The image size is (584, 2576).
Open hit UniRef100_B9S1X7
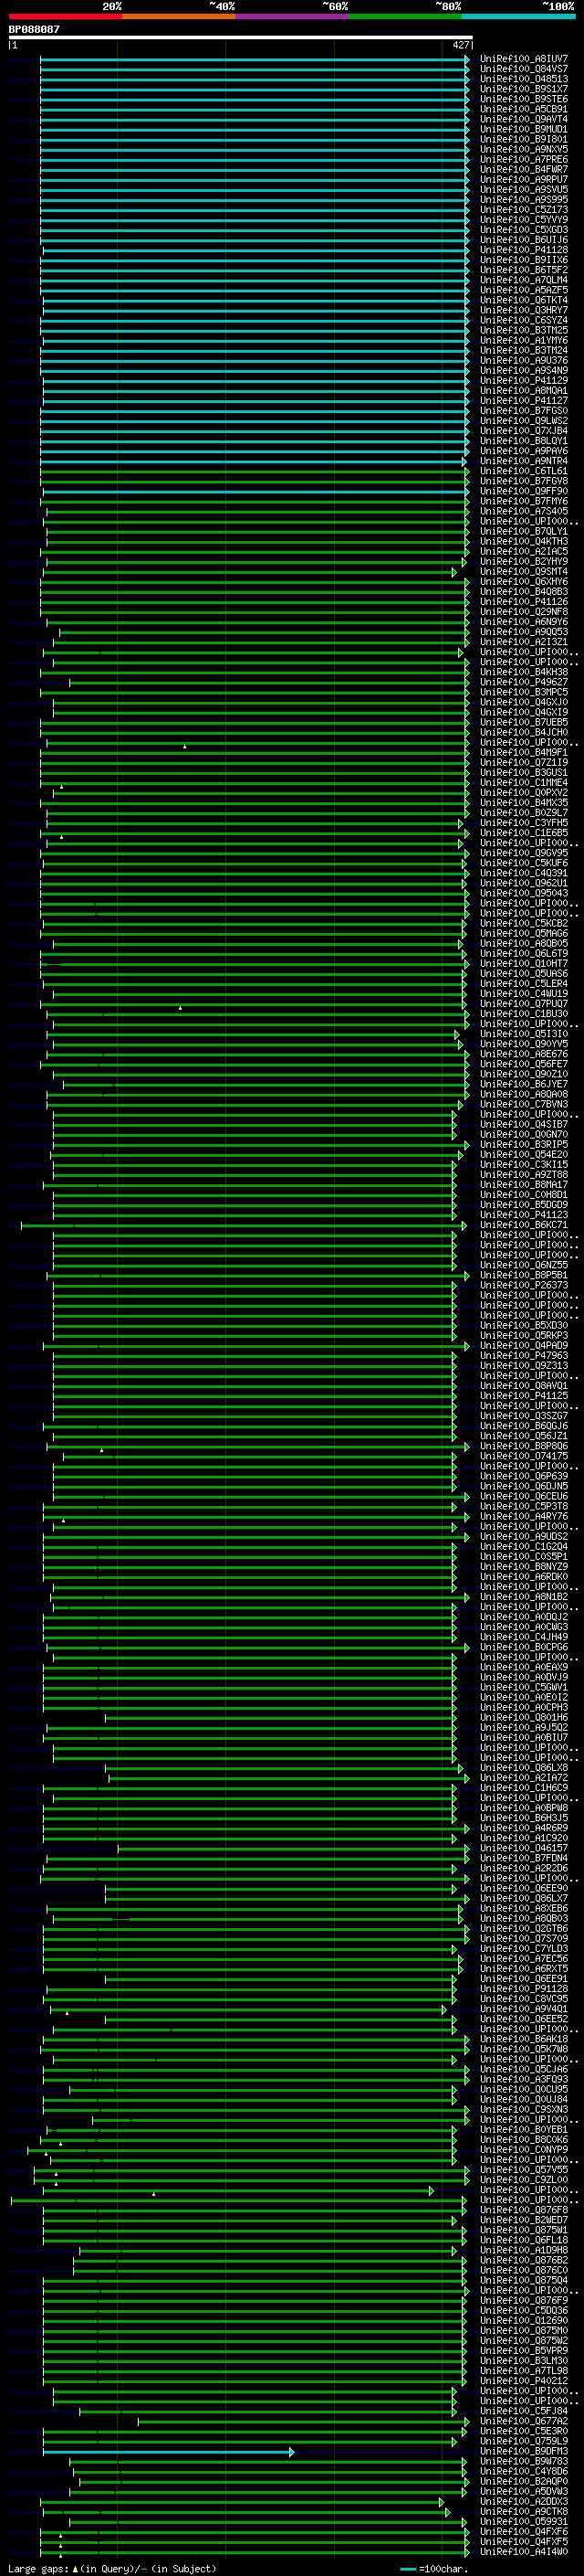[x=523, y=89]
